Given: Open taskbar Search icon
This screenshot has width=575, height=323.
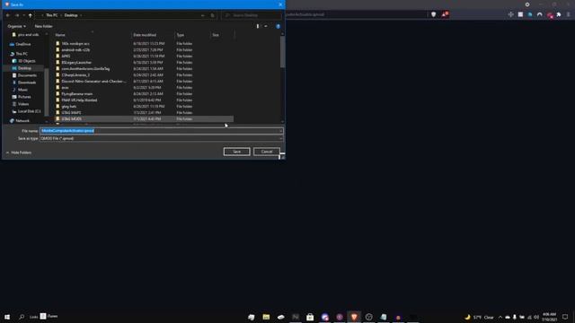Looking at the screenshot, I should (x=22, y=317).
